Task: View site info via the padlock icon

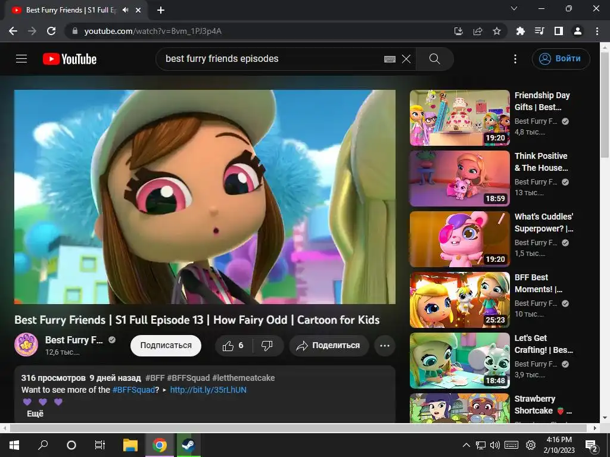Action: (x=75, y=31)
